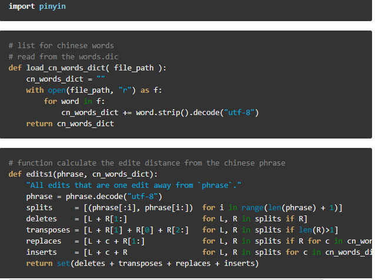Click the comment '# read from the words.dic'
Screen dimensions: 375x280
[x=63, y=57]
